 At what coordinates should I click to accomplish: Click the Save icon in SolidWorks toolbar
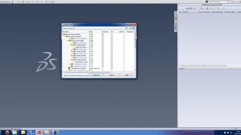coord(27,2)
